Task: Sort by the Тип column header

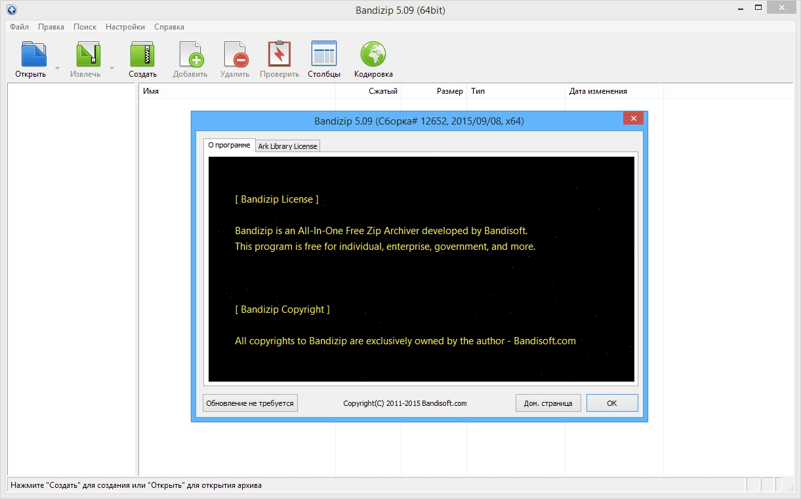Action: [x=516, y=91]
